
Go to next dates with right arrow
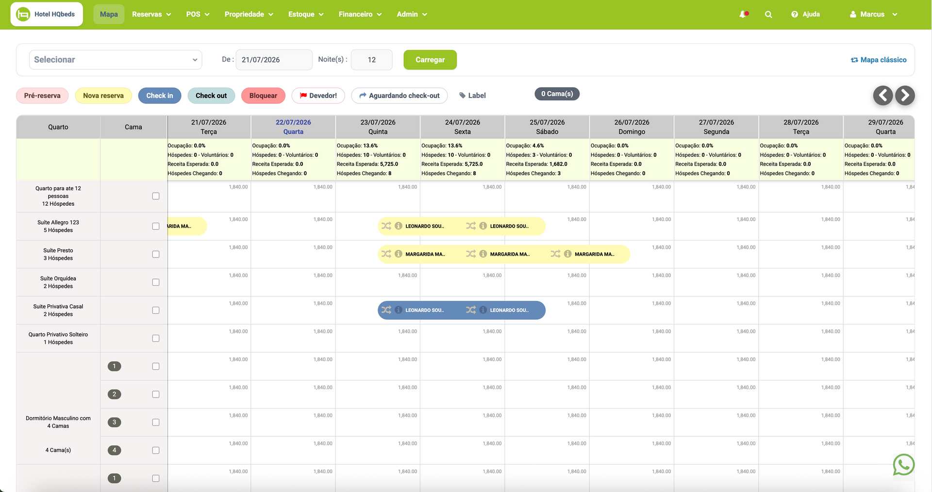point(905,96)
